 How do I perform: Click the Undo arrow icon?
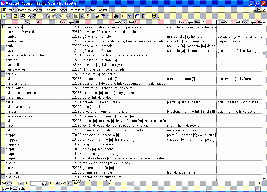[68, 16]
